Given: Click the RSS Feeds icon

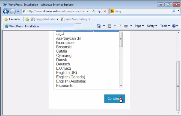Looking at the screenshot, I should tap(109, 26).
